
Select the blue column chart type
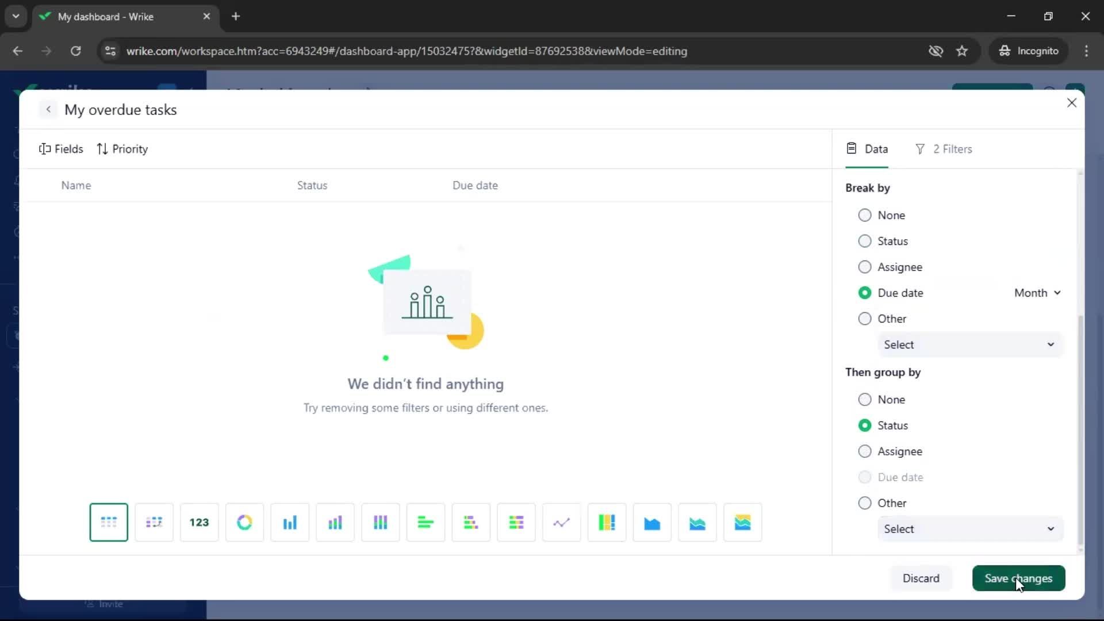coord(290,522)
